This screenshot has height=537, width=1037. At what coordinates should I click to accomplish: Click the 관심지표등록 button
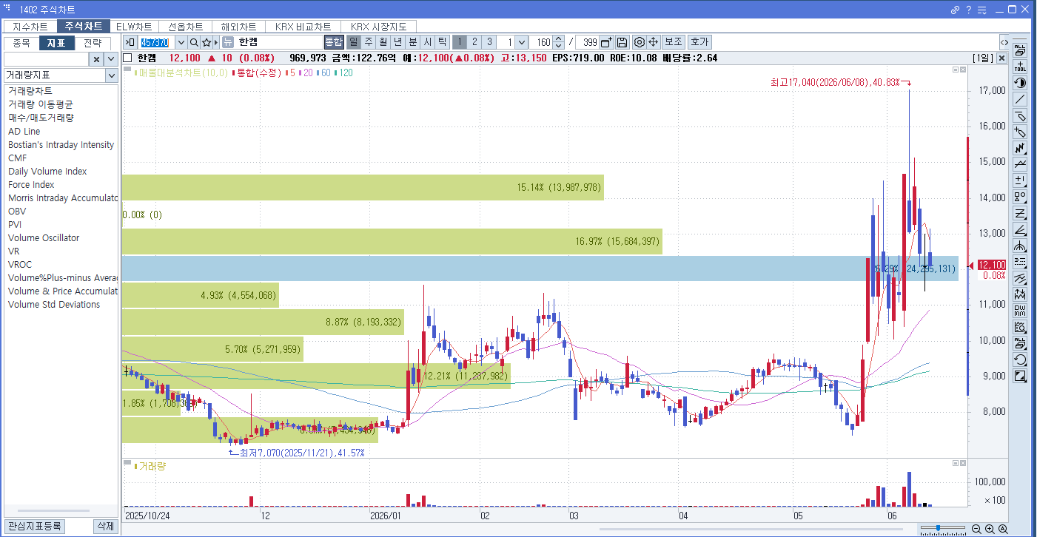[35, 527]
